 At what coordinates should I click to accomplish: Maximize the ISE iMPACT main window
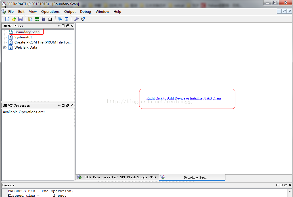coord(275,3)
